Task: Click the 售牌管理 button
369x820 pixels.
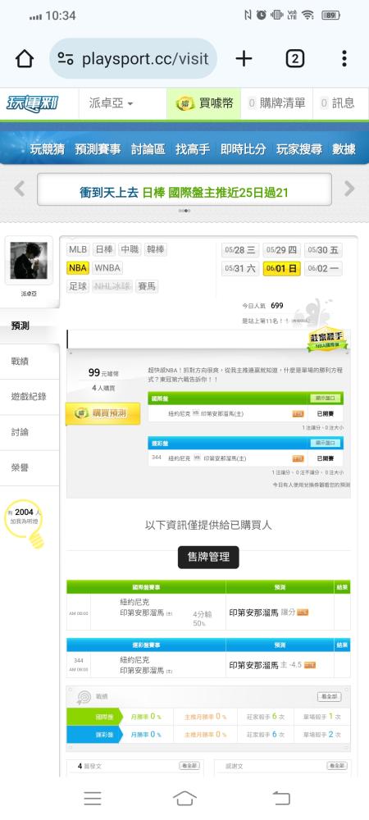Action: coord(208,558)
